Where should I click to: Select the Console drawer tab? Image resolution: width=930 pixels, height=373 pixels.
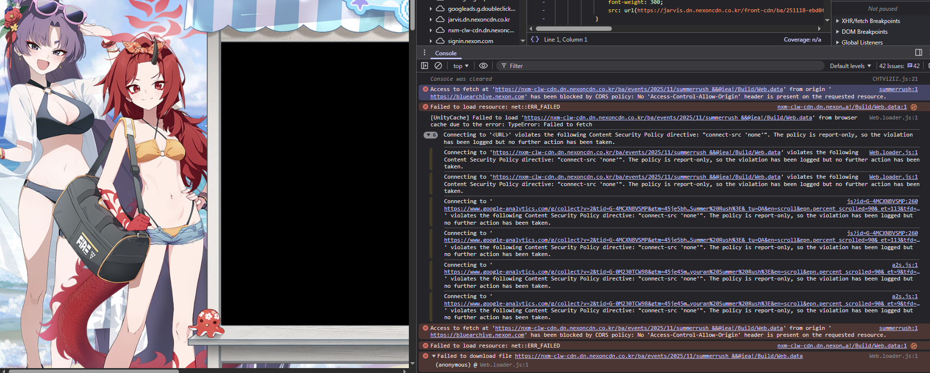pyautogui.click(x=446, y=53)
